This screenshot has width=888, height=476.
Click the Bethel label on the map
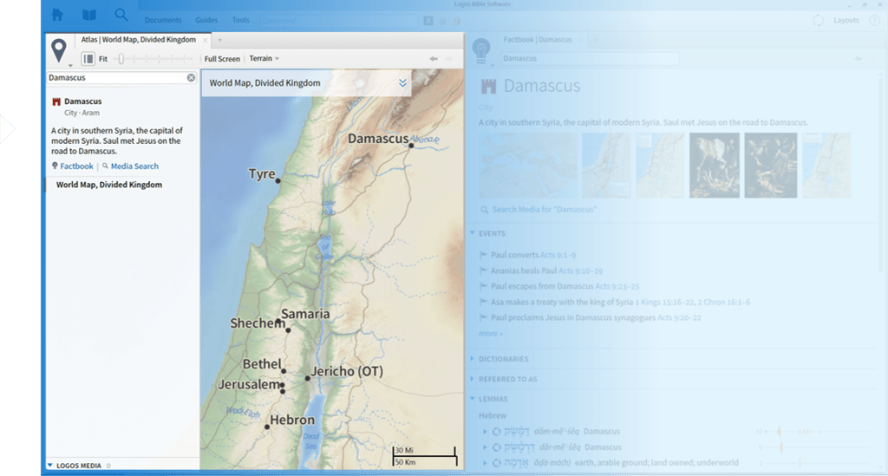click(262, 364)
